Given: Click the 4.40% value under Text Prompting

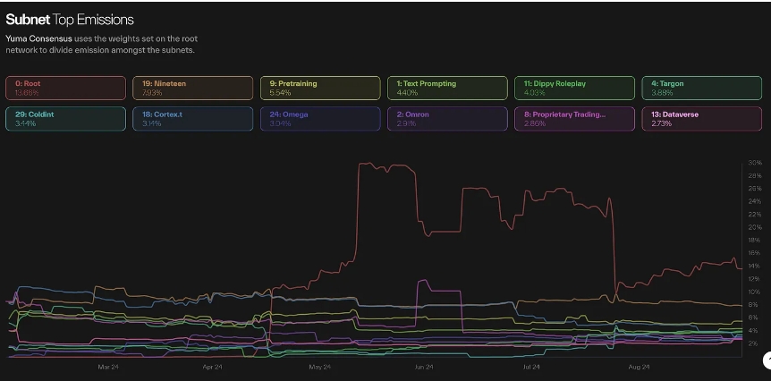Looking at the screenshot, I should tap(407, 92).
